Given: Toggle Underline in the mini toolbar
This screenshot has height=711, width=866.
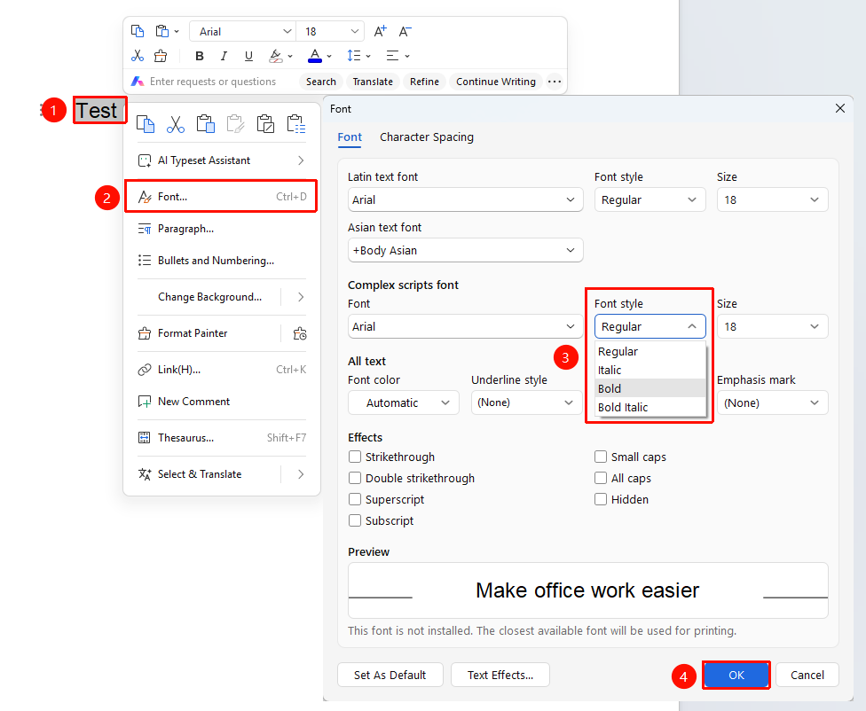Looking at the screenshot, I should [x=248, y=56].
